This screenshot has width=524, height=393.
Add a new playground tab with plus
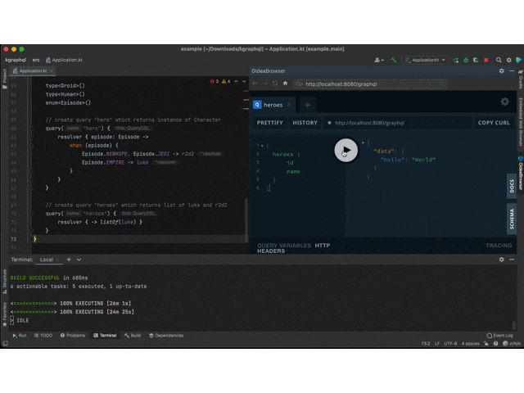click(x=308, y=105)
